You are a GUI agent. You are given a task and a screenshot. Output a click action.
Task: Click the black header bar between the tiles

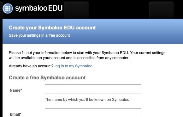coord(119,9)
